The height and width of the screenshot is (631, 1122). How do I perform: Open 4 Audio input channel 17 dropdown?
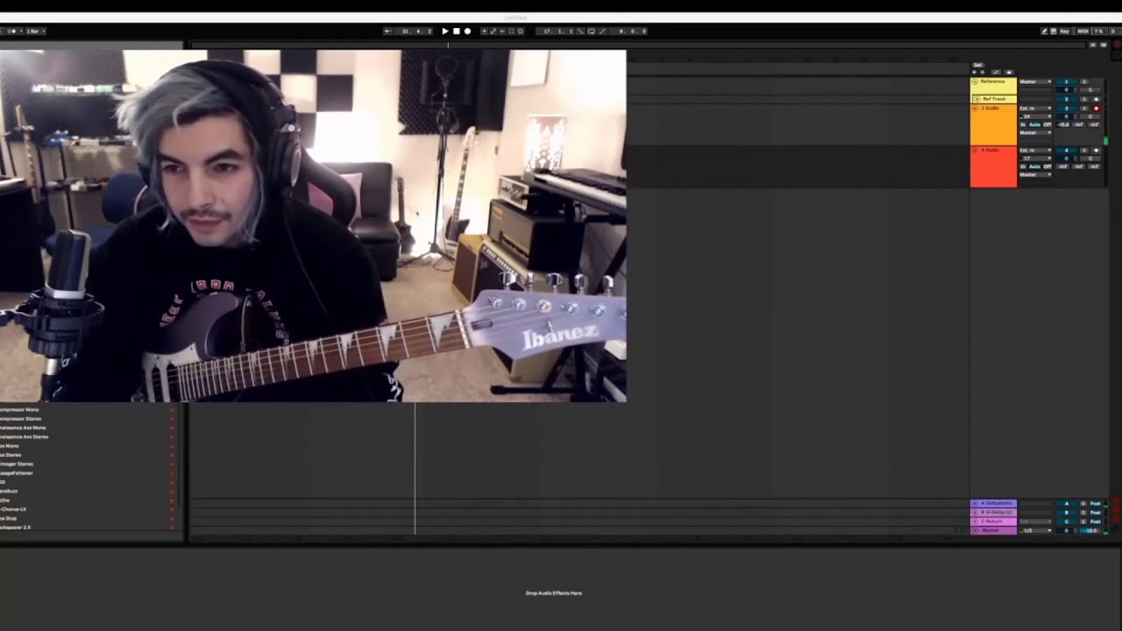click(1036, 159)
